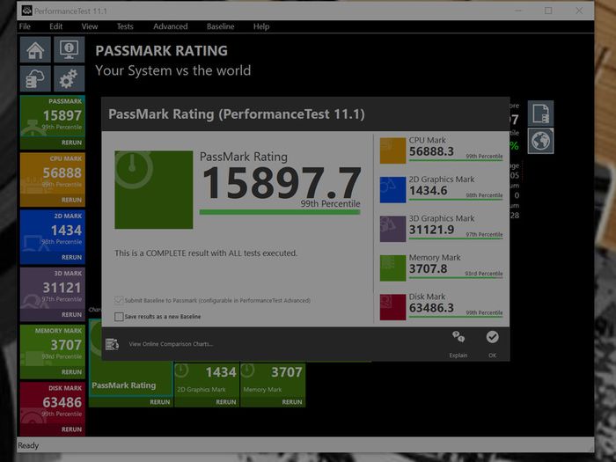Viewport: 616px width, 462px height.
Task: Click the PassMark Rating green percentile bar
Action: pyautogui.click(x=280, y=212)
